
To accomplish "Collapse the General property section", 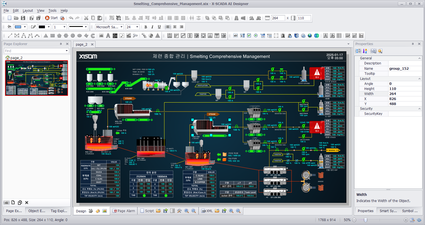I will (x=420, y=58).
